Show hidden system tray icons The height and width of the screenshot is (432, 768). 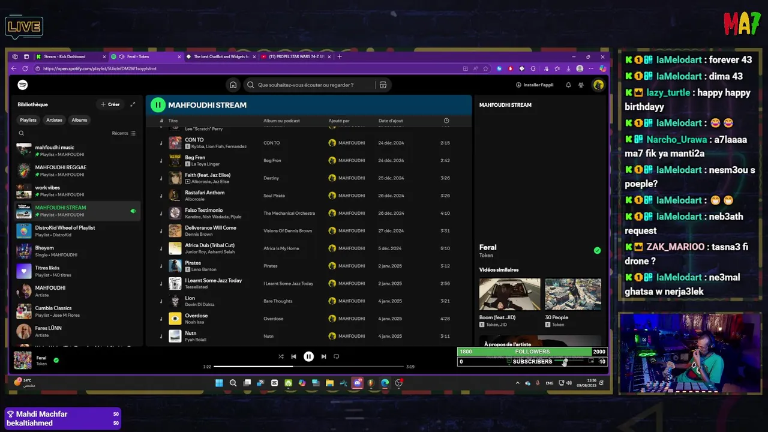click(517, 383)
